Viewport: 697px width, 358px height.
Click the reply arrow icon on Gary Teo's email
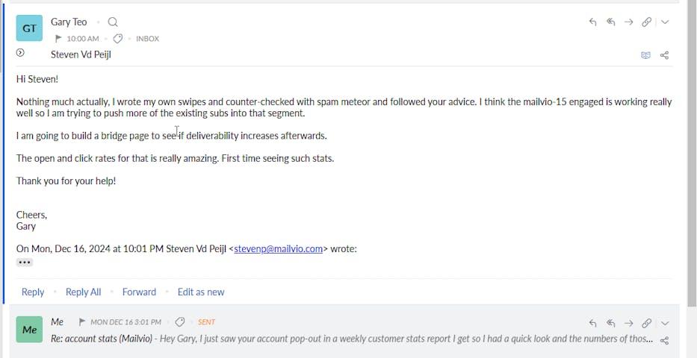(592, 22)
